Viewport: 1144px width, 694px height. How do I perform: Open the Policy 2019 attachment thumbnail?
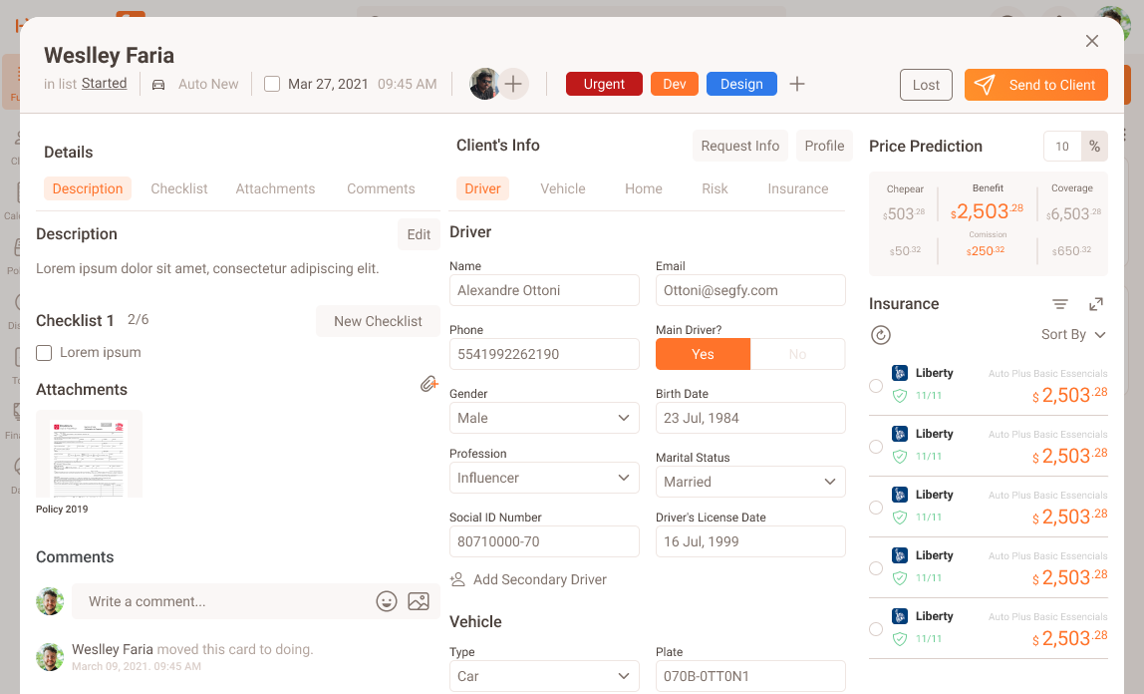point(89,454)
